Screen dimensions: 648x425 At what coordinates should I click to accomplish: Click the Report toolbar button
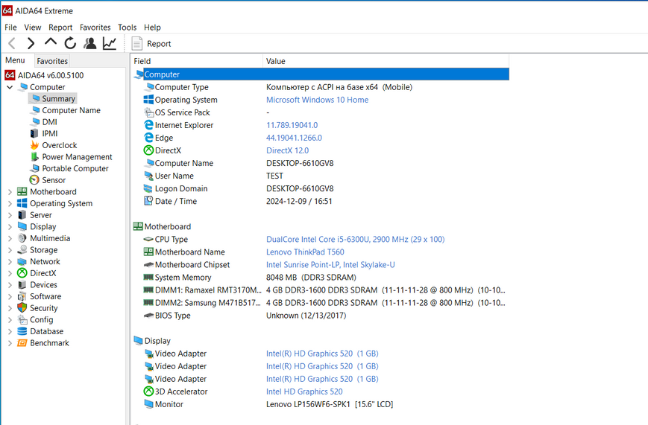(x=151, y=44)
